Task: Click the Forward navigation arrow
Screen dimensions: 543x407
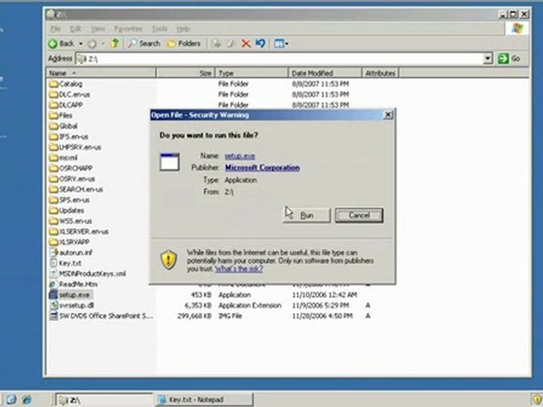Action: 92,44
